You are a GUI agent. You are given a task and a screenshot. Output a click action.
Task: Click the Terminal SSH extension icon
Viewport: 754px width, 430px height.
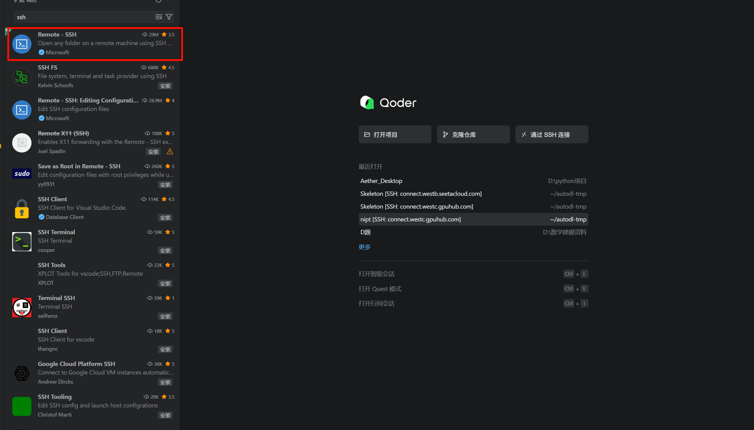[x=22, y=308]
